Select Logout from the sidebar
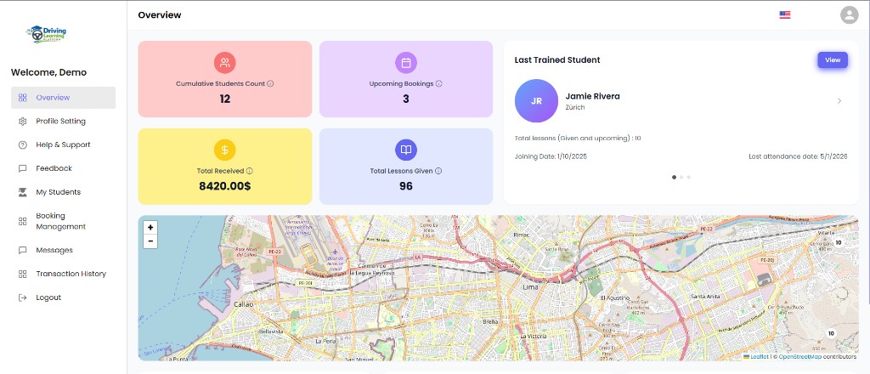The image size is (870, 374). click(63, 297)
